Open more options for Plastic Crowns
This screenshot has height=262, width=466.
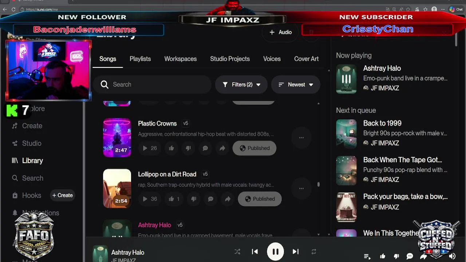pos(301,138)
